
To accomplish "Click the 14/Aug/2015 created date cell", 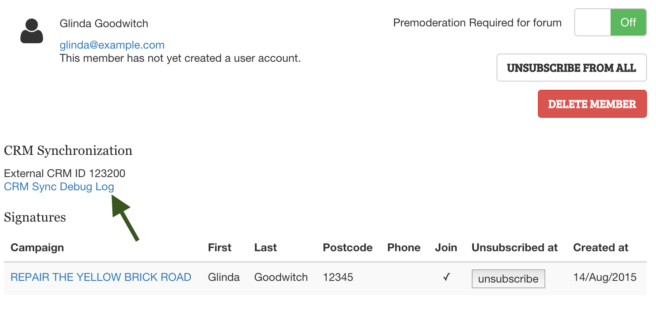I will [605, 277].
